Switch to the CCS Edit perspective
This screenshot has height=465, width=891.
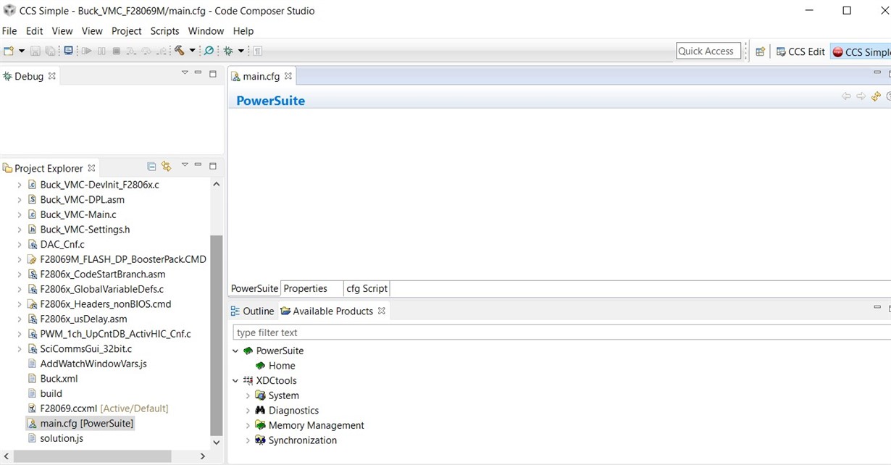[800, 51]
